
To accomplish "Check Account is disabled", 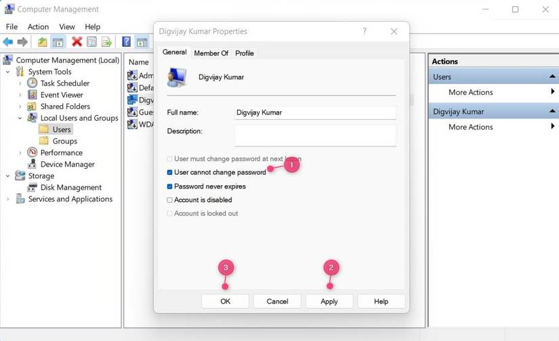I will point(169,200).
